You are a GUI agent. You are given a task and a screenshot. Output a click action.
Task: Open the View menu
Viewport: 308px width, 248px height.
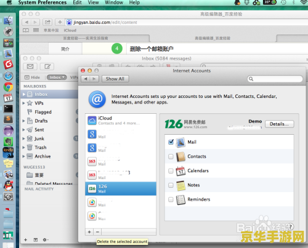point(93,2)
